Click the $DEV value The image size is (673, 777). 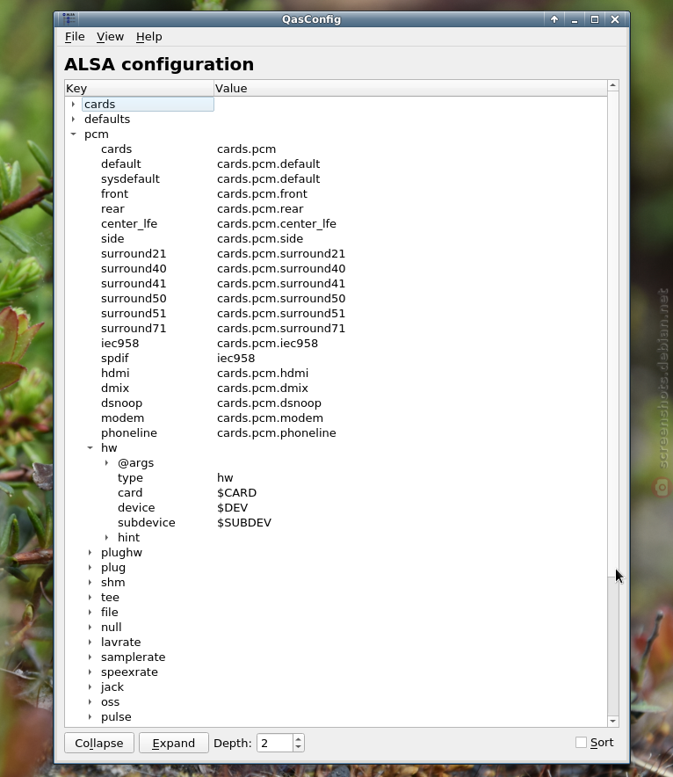pos(232,507)
